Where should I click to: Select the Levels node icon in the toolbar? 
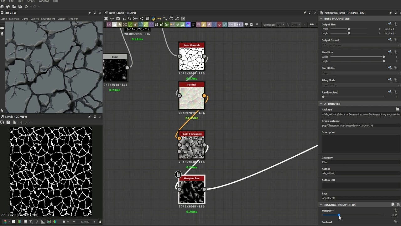tap(130, 24)
